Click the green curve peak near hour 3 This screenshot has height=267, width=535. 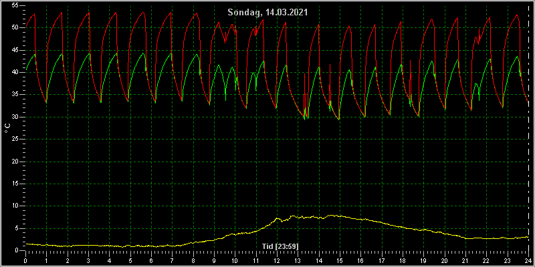click(89, 53)
